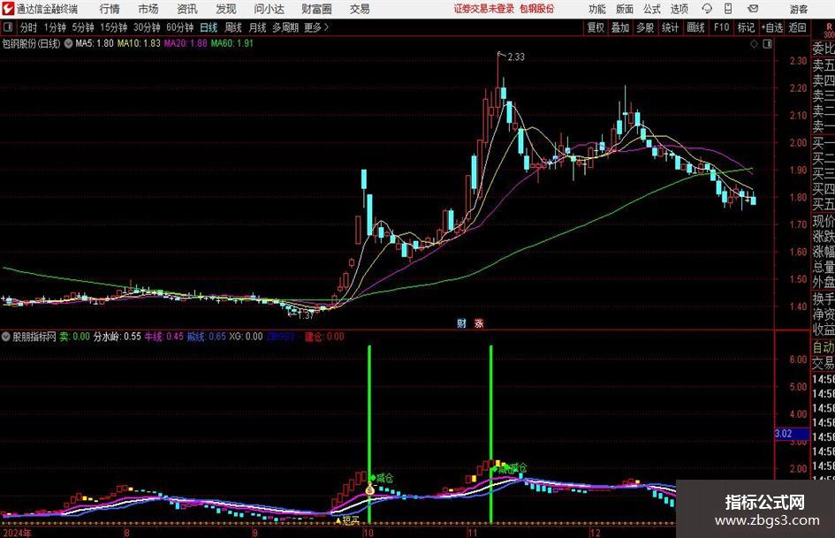Viewport: 835px width, 538px height.
Task: Click the 画线 drawing button
Action: (x=695, y=27)
